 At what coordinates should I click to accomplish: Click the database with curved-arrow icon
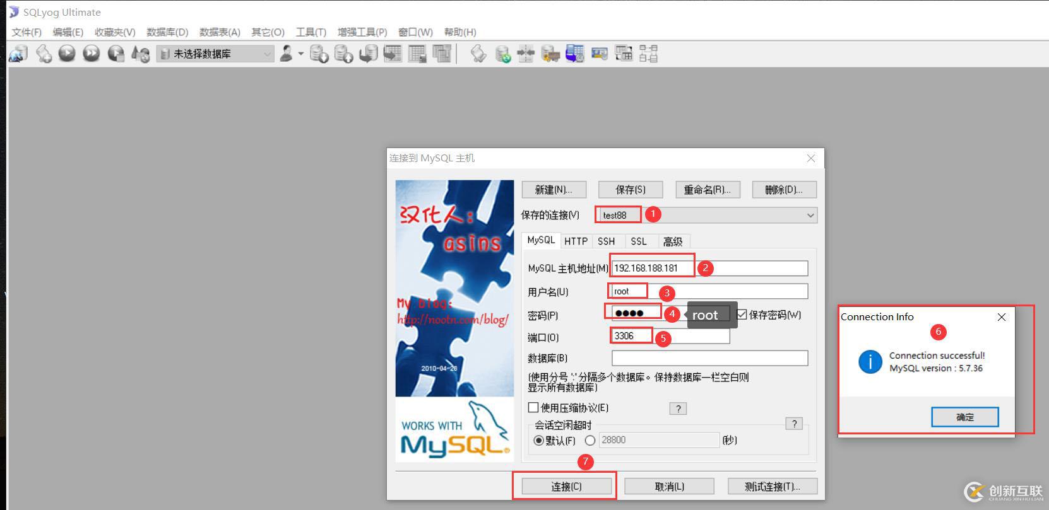369,54
